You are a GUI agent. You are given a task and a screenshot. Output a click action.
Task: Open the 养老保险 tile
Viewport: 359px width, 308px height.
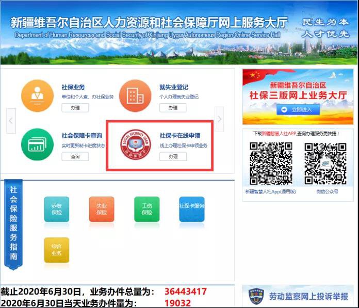[57, 209]
